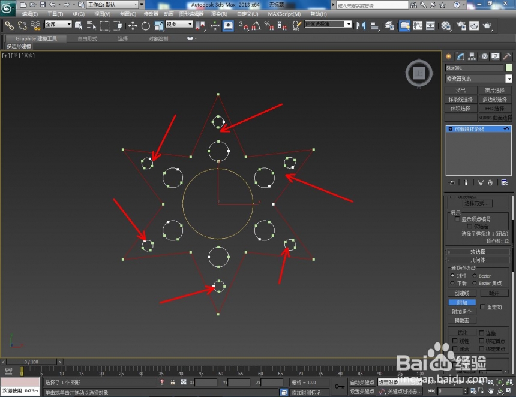Select the Unlink Selection icon
The image size is (516, 397).
22,26
